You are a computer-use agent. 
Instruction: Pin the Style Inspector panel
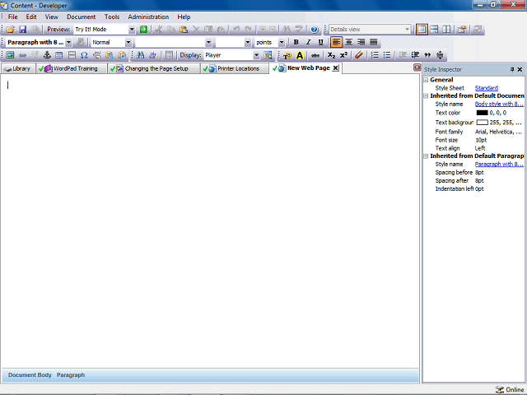point(512,69)
